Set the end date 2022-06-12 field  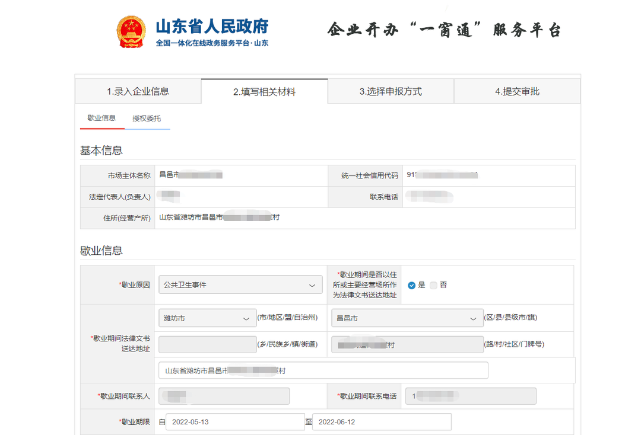[382, 422]
